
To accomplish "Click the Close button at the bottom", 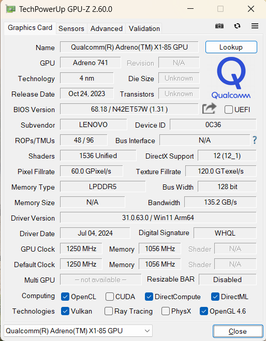I will (x=238, y=331).
